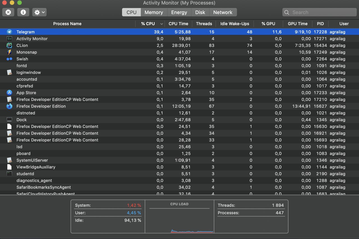Select the fontd process row
The image size is (359, 239).
coord(179,66)
